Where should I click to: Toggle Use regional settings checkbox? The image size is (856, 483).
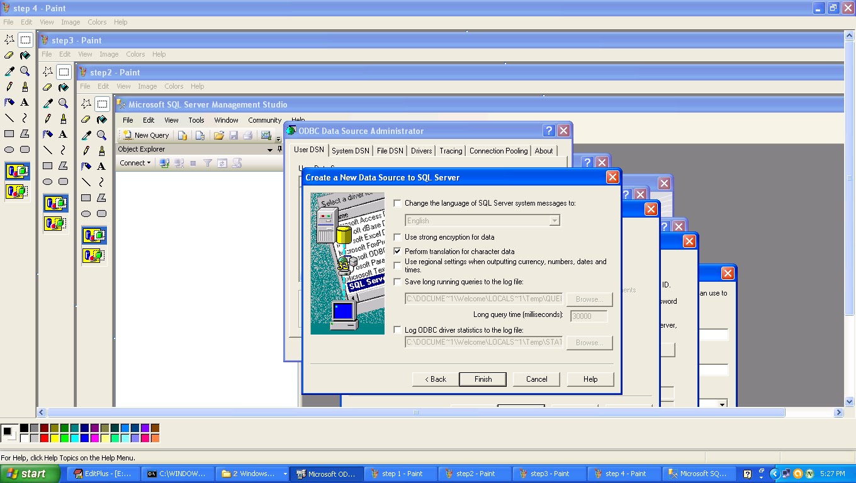[x=397, y=265]
